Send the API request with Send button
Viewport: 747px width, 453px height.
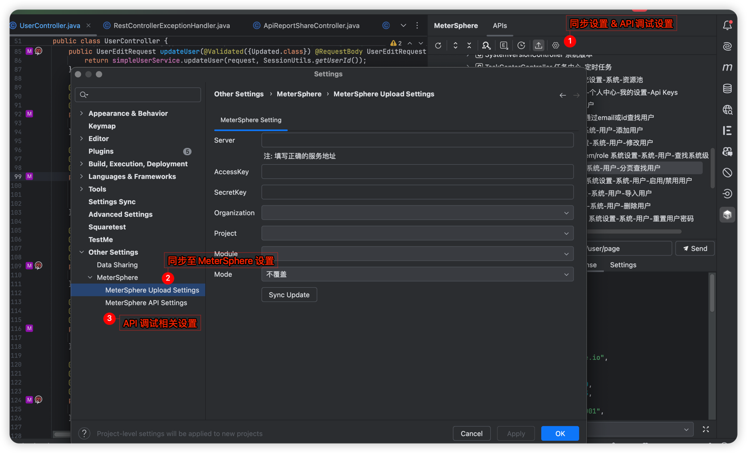tap(695, 248)
